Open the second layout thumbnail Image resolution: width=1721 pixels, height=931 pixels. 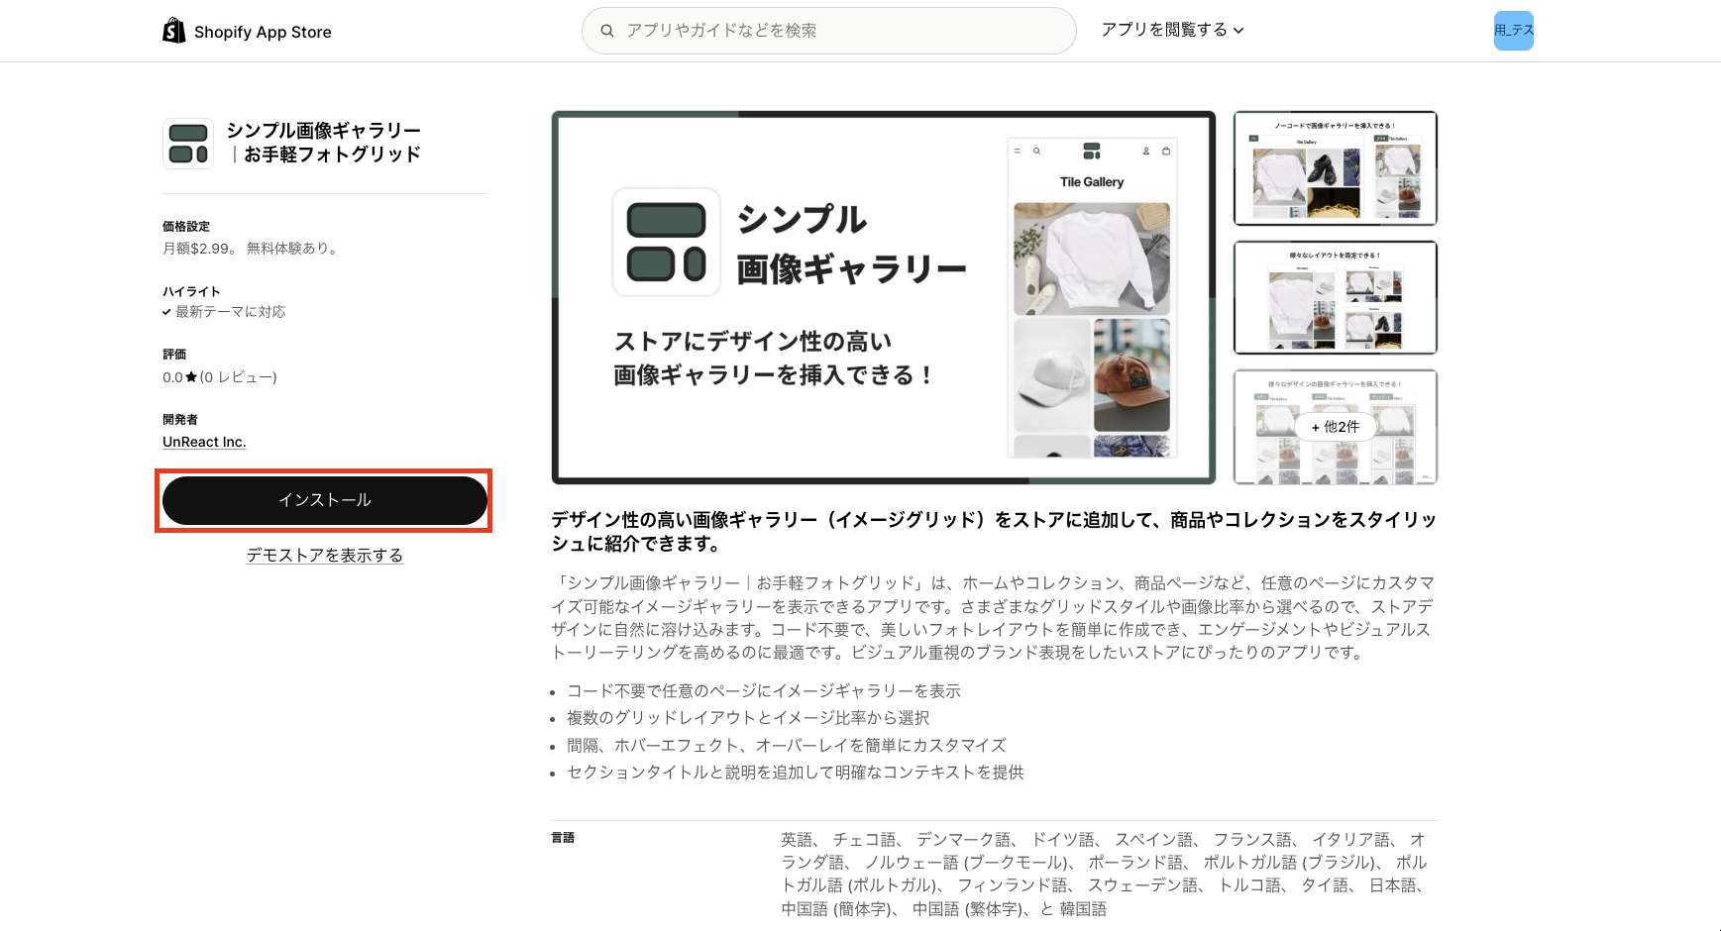(x=1335, y=297)
